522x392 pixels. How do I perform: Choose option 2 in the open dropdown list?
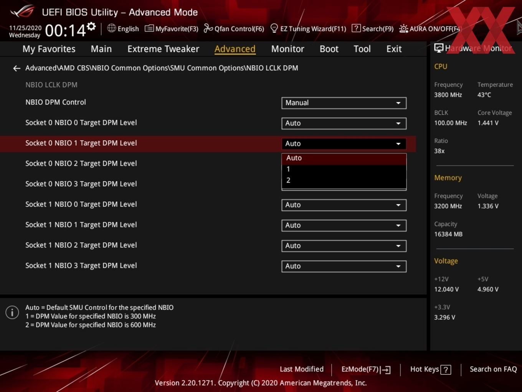click(344, 181)
